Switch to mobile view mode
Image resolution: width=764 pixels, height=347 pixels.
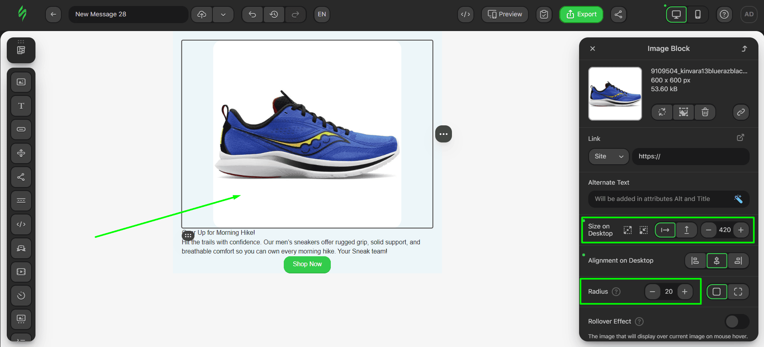coord(698,14)
